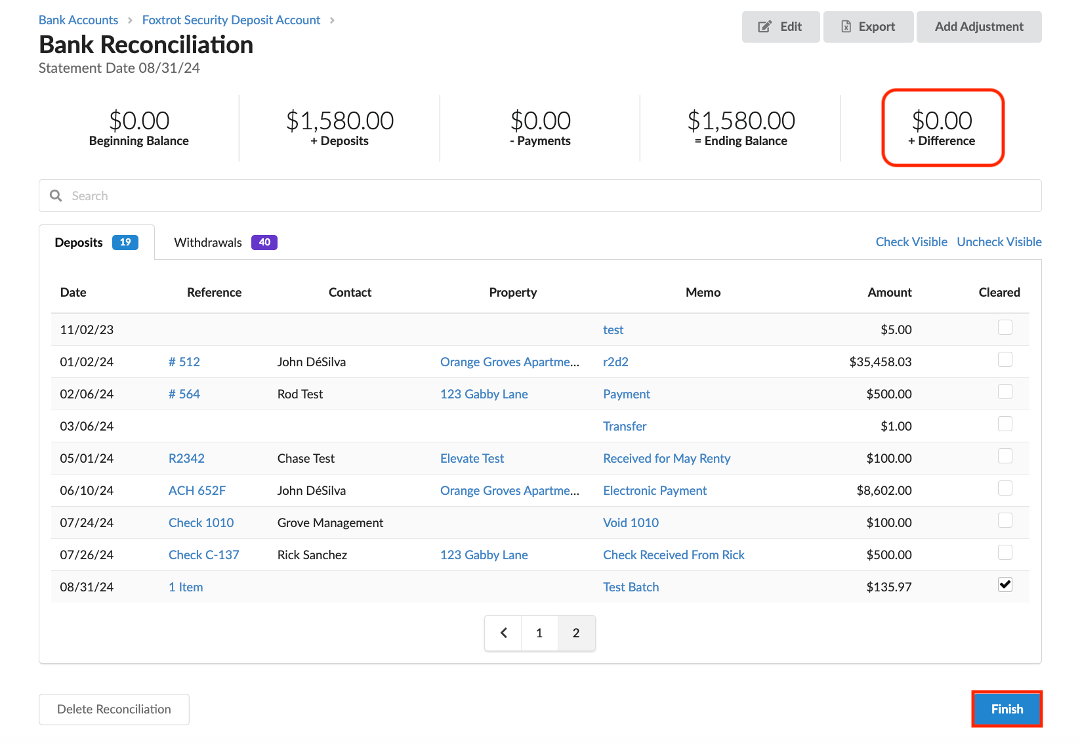Viewport: 1080px width, 743px height.
Task: Click the Edit pencil icon
Action: click(764, 27)
